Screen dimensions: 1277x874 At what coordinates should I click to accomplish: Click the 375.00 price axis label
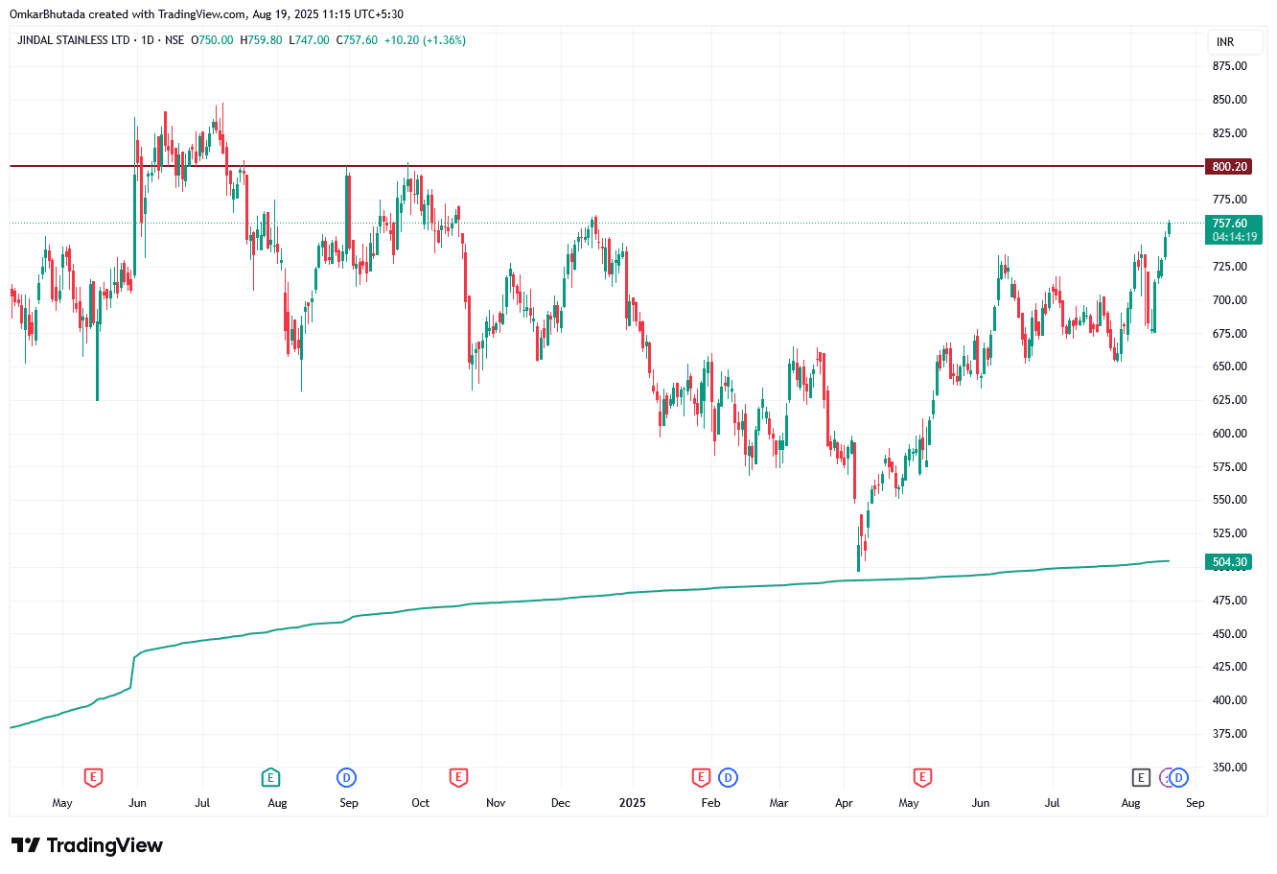(1230, 734)
